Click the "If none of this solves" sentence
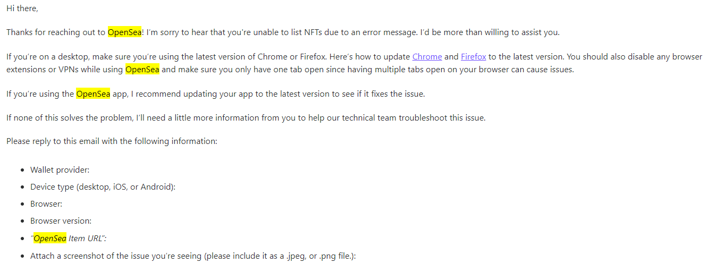 (246, 118)
